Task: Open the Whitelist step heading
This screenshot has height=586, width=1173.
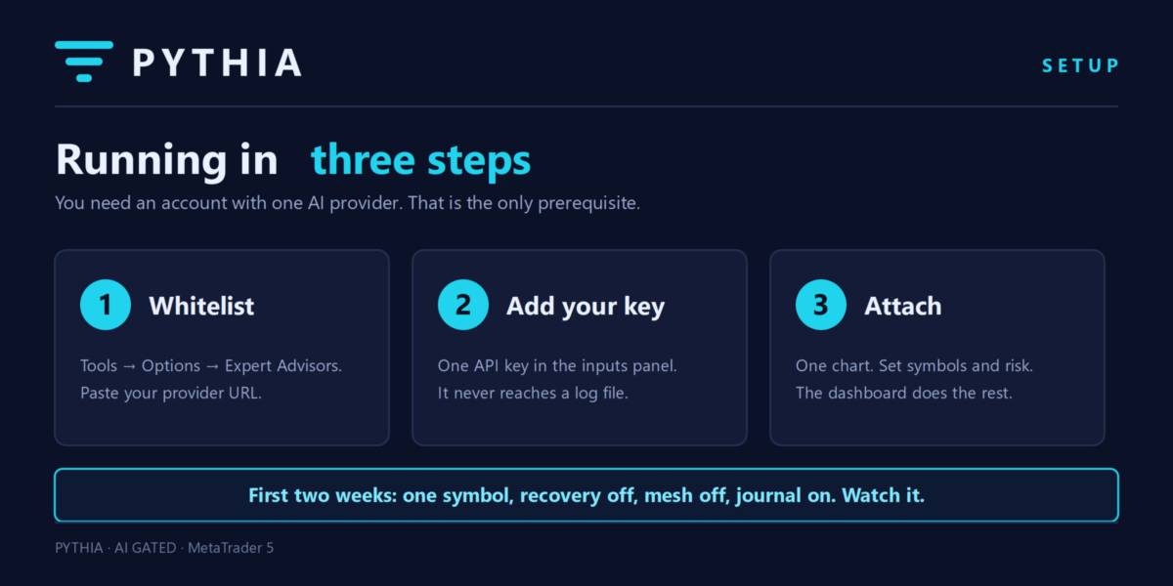Action: 201,306
